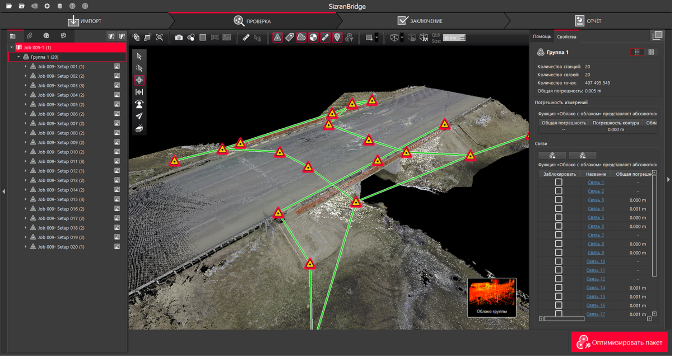
Task: Toggle geotag location pin icon
Action: [x=337, y=37]
